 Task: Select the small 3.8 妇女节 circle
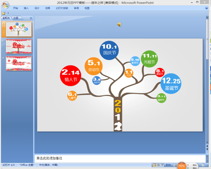point(97,80)
